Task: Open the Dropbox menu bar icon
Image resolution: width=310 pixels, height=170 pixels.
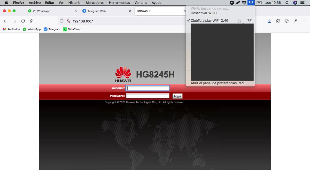Action: tap(244, 3)
